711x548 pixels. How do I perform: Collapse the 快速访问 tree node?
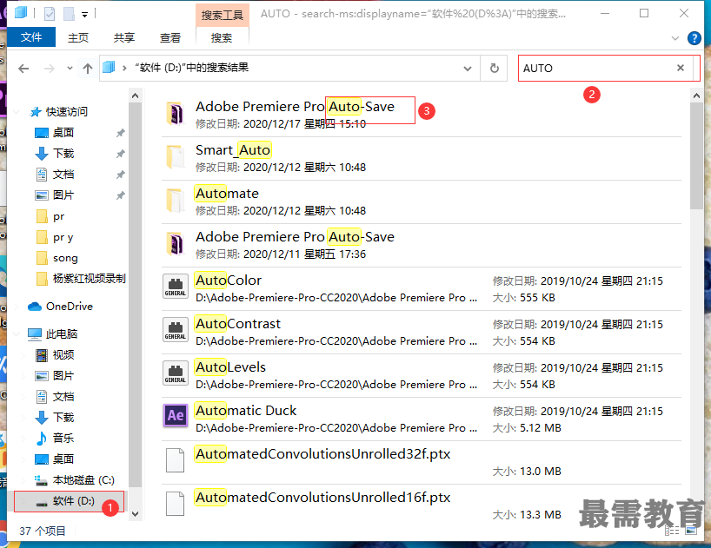coord(17,112)
